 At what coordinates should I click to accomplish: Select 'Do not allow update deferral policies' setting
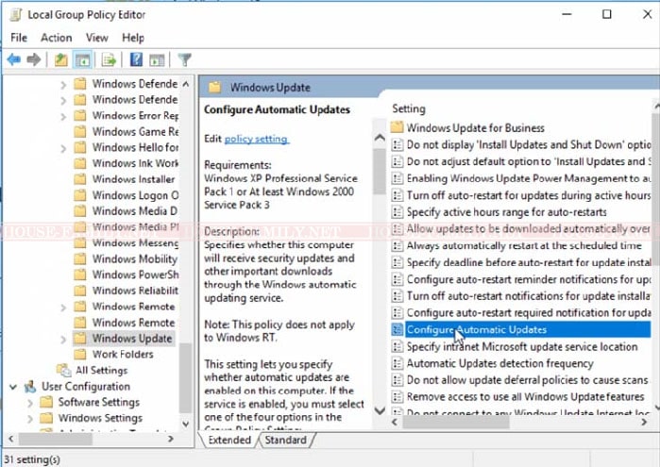tap(527, 380)
